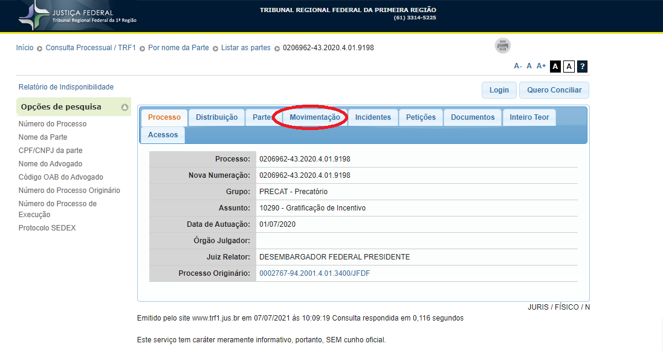Open the Distribuição tab
This screenshot has height=352, width=663.
(x=216, y=117)
